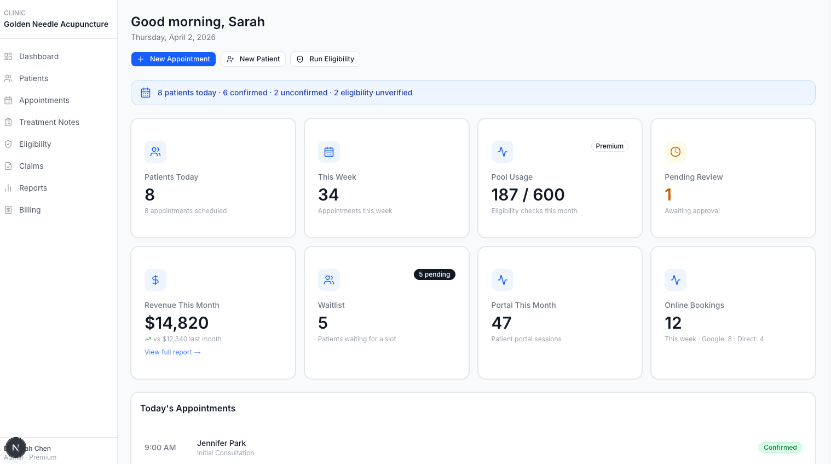Click the Billing receipt icon in sidebar
The width and height of the screenshot is (831, 464).
(x=8, y=210)
